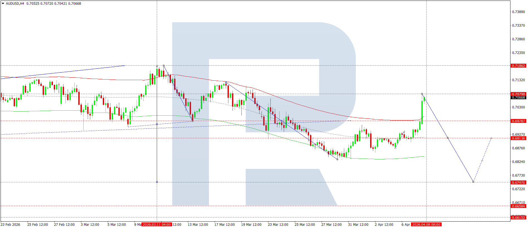Select forecast line anchor point at 0.69136 level
Image resolution: width=528 pixels, height=228 pixels.
tap(448, 138)
